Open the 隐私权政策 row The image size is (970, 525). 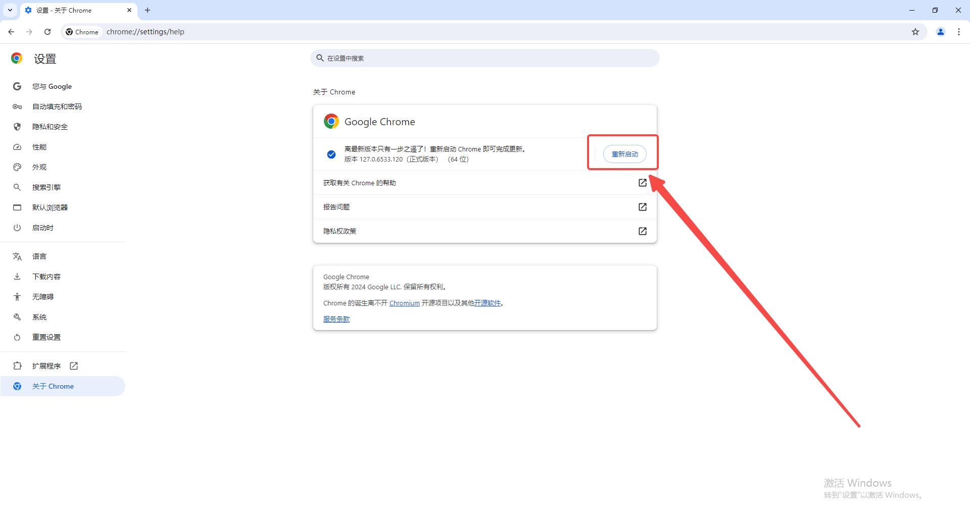coord(485,231)
